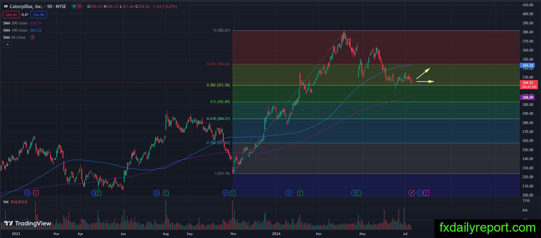Open the green earnings E marker in late April 2024

pyautogui.click(x=359, y=193)
